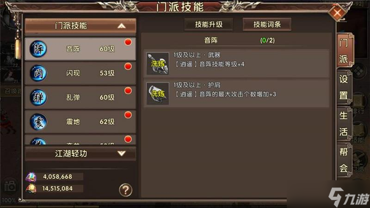This screenshot has width=370, height=208.
Task: Open the question mark help icon
Action: tap(125, 190)
